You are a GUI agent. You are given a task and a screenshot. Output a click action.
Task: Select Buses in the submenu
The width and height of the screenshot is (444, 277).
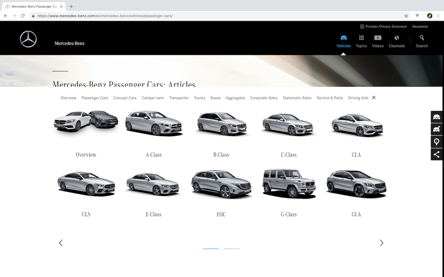point(215,98)
